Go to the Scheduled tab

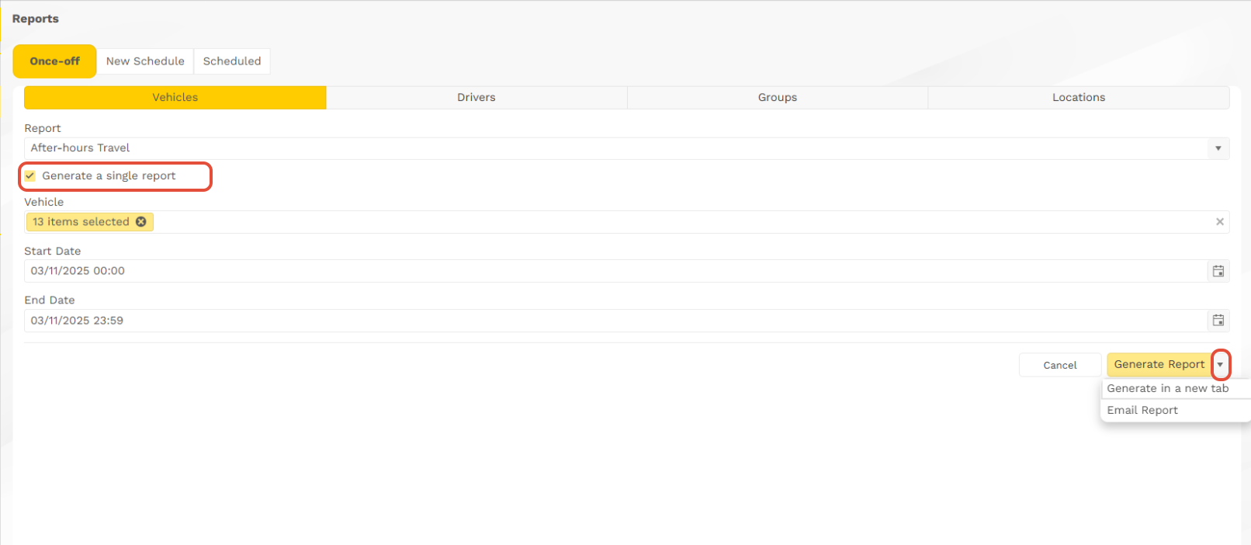coord(232,61)
